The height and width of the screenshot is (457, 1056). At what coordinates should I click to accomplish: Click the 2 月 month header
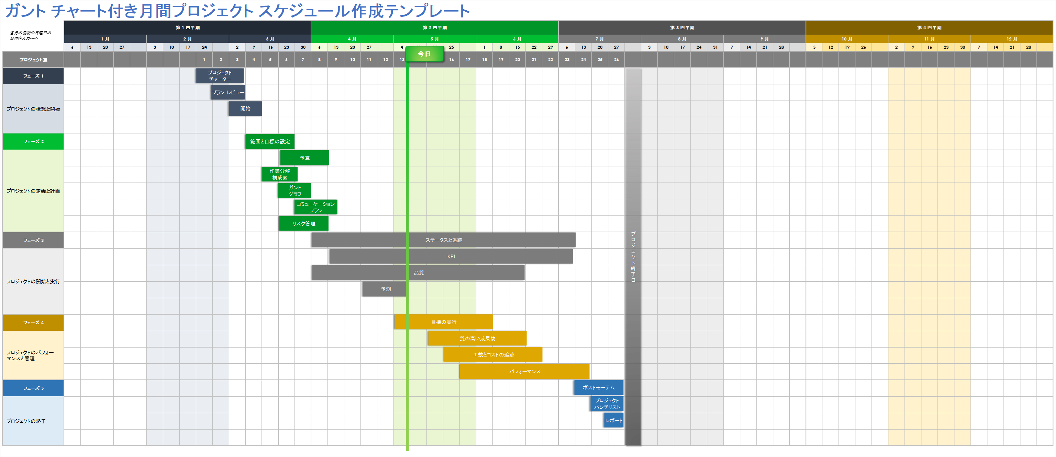pos(188,39)
